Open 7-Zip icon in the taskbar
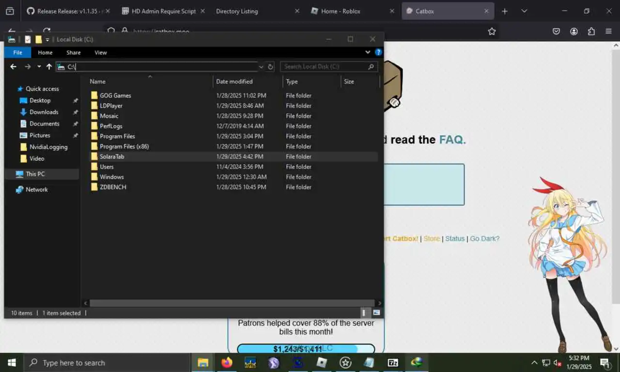 click(393, 362)
